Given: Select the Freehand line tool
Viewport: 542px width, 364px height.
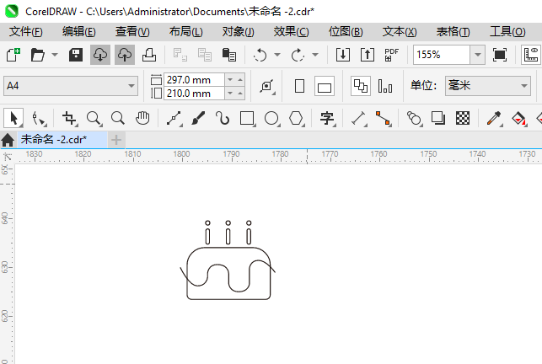Looking at the screenshot, I should (174, 118).
